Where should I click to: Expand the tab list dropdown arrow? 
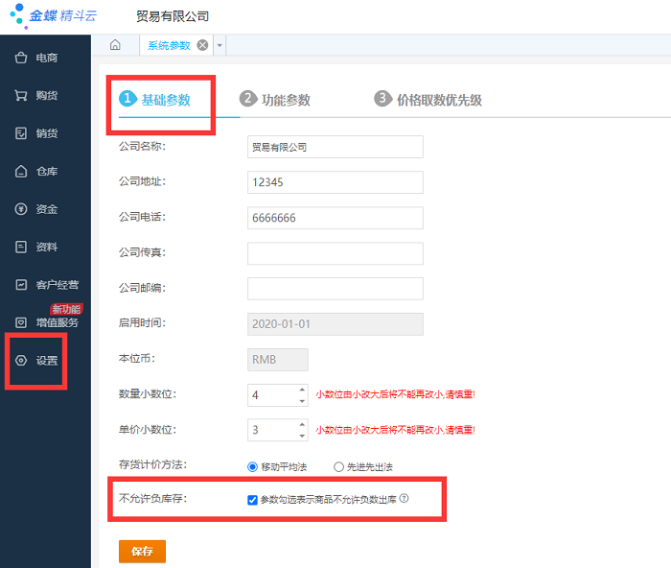pyautogui.click(x=220, y=45)
